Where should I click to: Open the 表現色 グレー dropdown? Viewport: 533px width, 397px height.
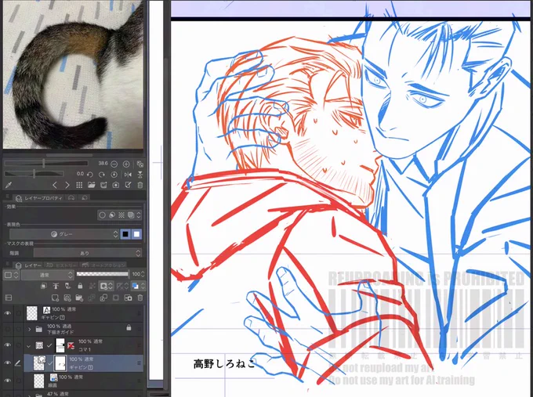(64, 234)
